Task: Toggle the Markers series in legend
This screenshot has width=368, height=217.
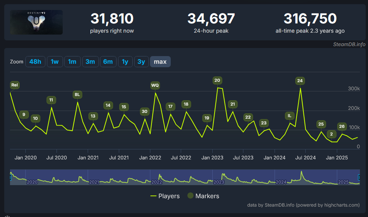Action: click(x=203, y=196)
